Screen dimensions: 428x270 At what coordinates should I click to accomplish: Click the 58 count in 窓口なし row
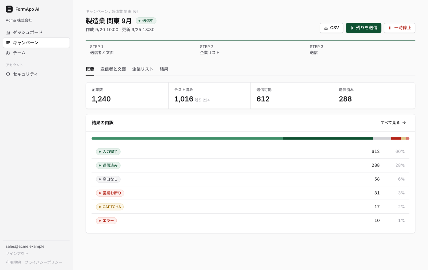(x=377, y=179)
